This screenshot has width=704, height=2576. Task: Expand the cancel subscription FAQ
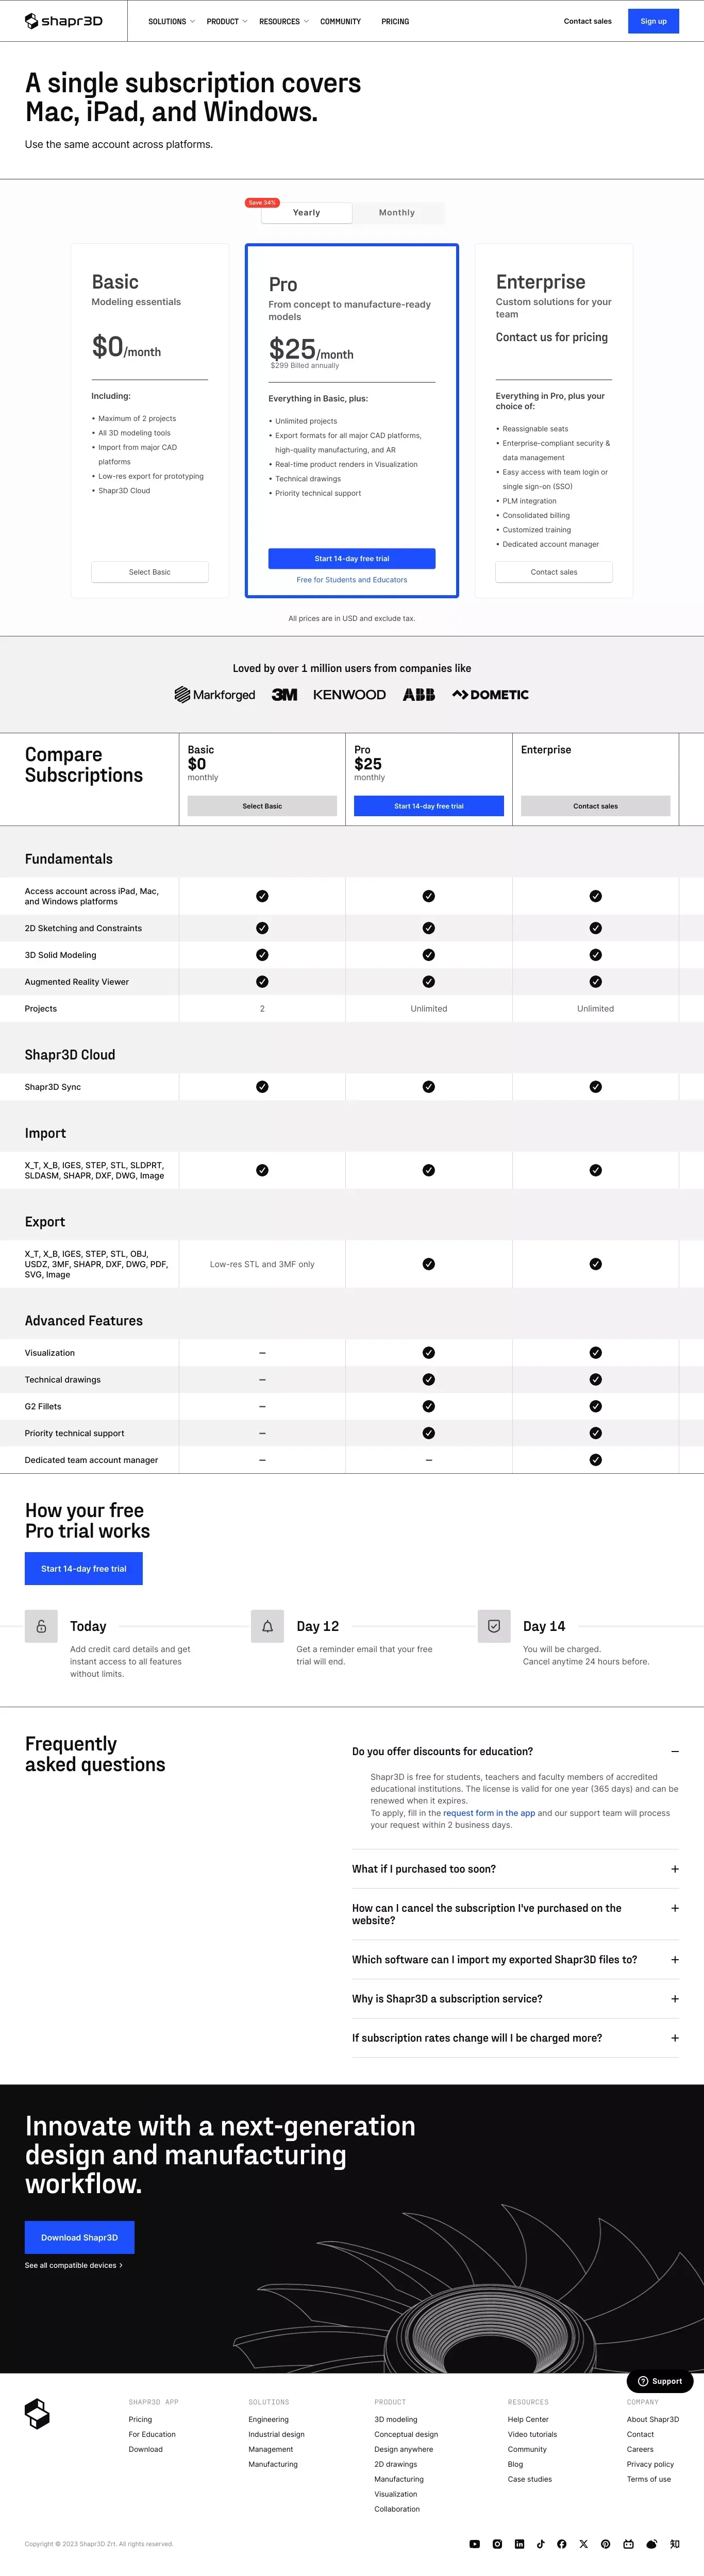point(515,1914)
